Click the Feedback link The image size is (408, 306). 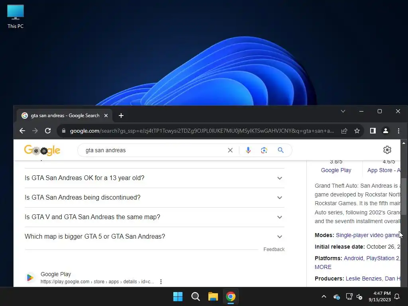pyautogui.click(x=274, y=249)
